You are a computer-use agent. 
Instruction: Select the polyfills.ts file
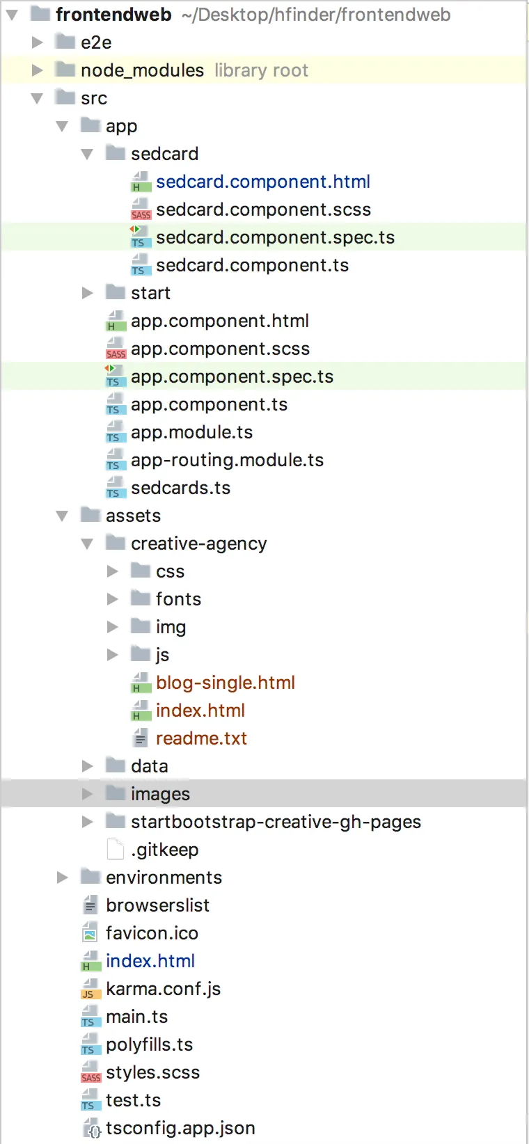[149, 1044]
